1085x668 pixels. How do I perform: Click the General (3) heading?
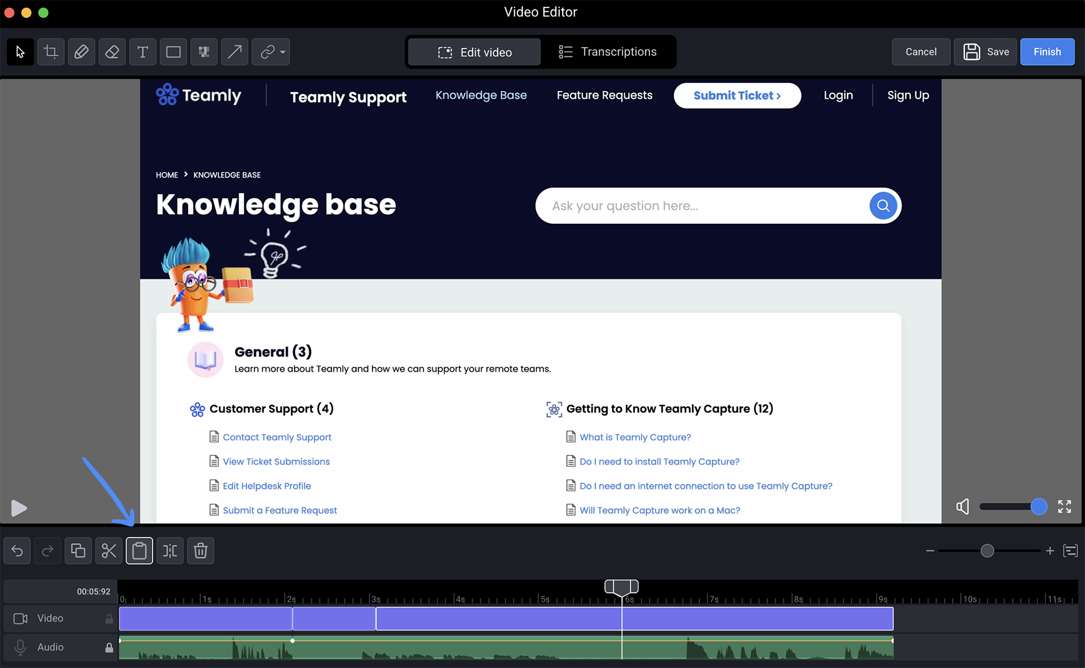tap(273, 351)
